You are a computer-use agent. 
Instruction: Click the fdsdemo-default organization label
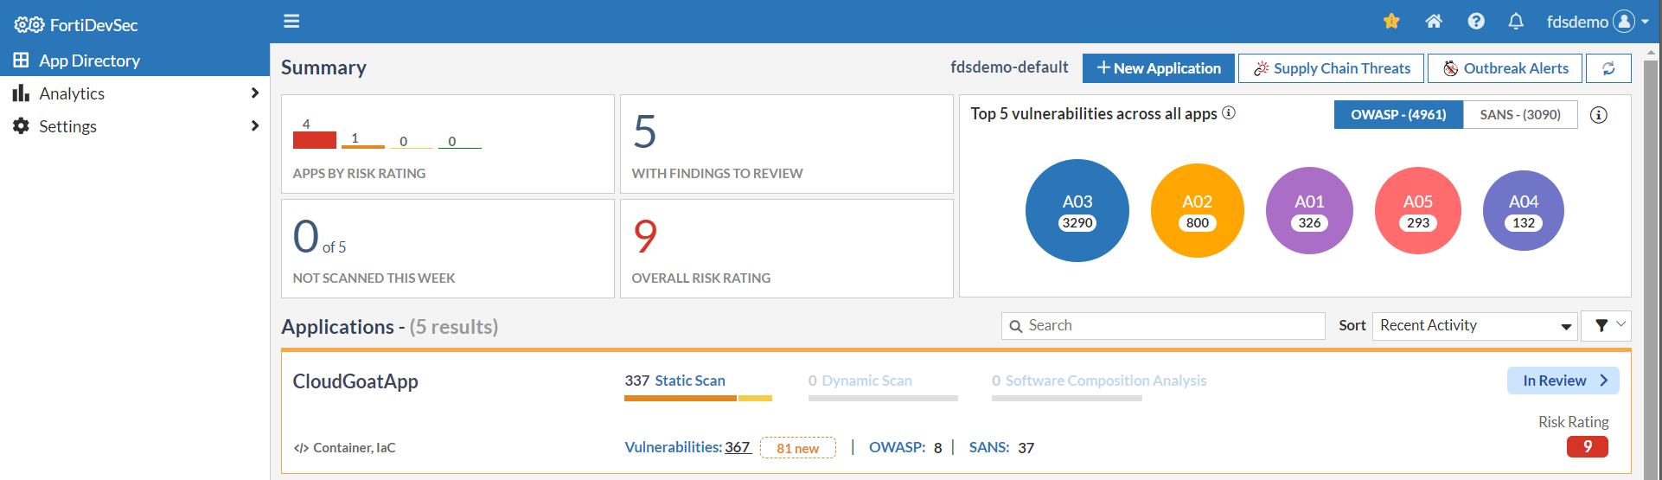(x=1009, y=67)
